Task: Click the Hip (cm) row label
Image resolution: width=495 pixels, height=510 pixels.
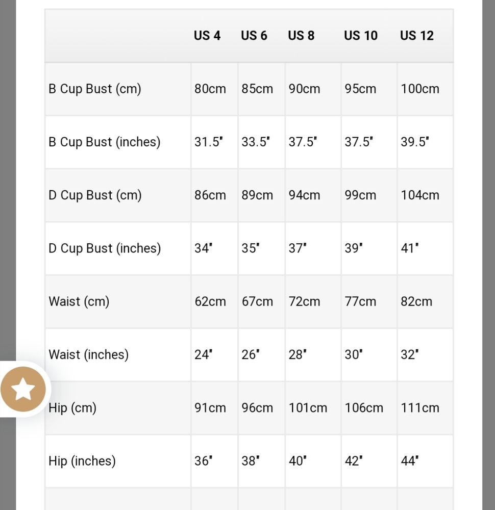Action: click(x=72, y=408)
